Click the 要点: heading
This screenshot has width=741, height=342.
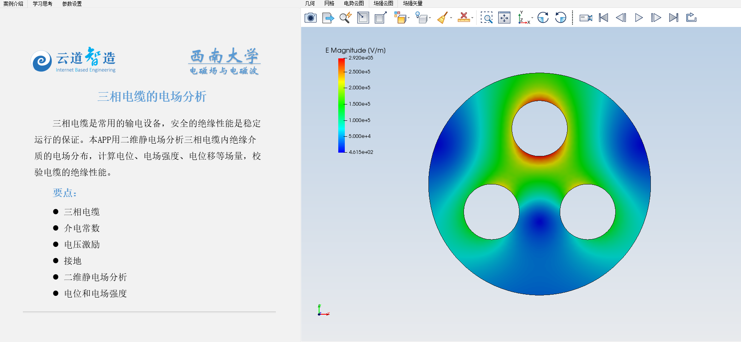65,193
